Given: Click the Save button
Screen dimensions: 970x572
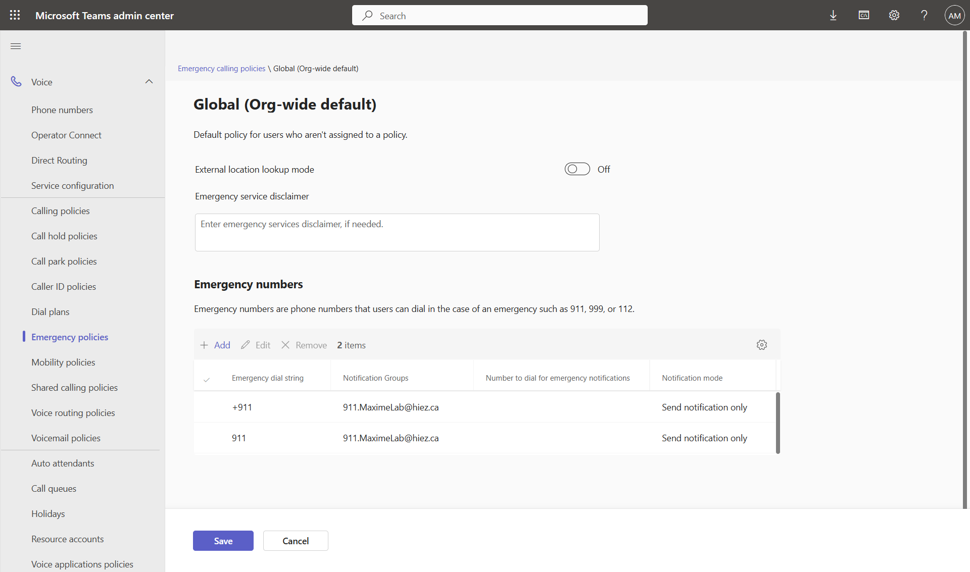Looking at the screenshot, I should click(x=223, y=541).
